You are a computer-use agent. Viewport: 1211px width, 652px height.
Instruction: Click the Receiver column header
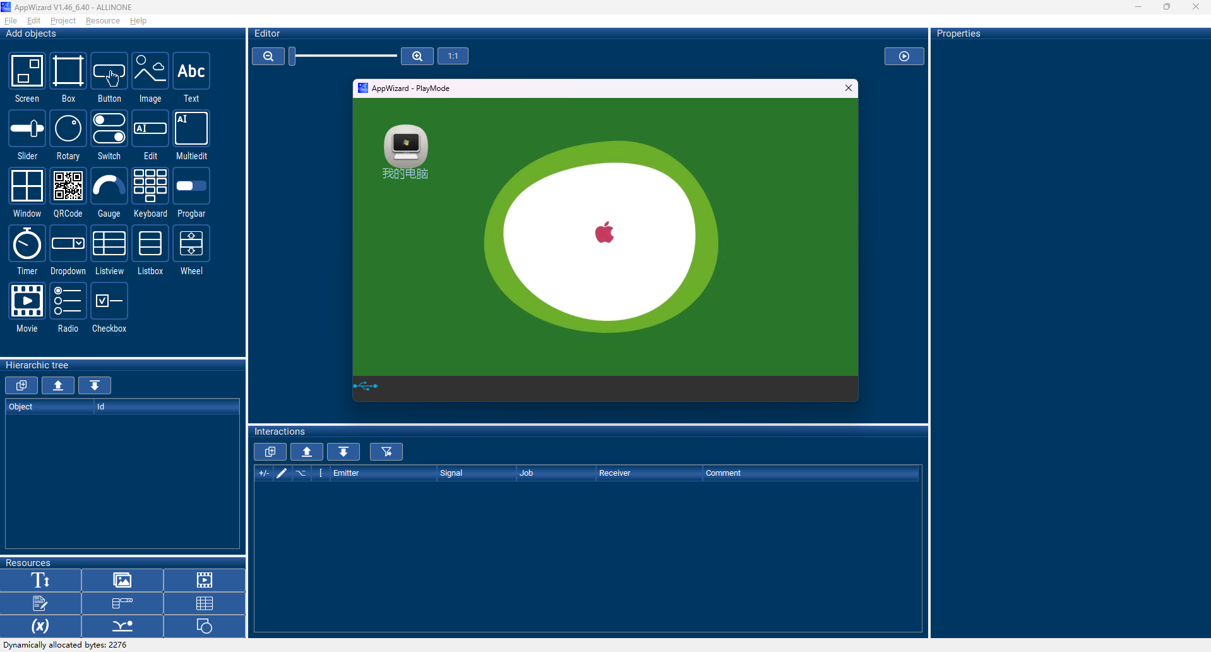(649, 473)
